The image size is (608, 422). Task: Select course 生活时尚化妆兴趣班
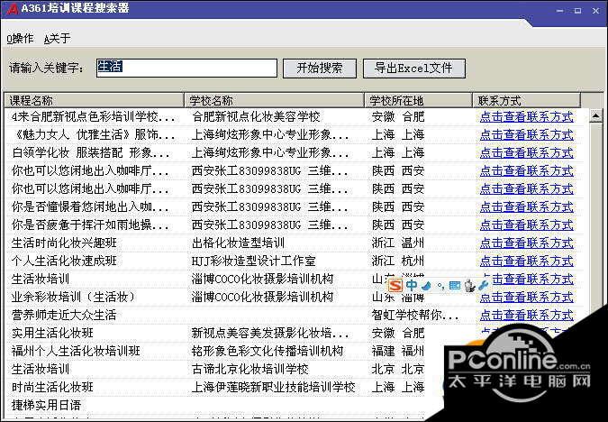tap(64, 243)
